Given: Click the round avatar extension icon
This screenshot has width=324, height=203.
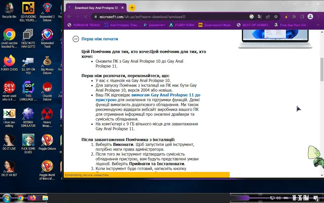Looking at the screenshot, I should (286, 17).
